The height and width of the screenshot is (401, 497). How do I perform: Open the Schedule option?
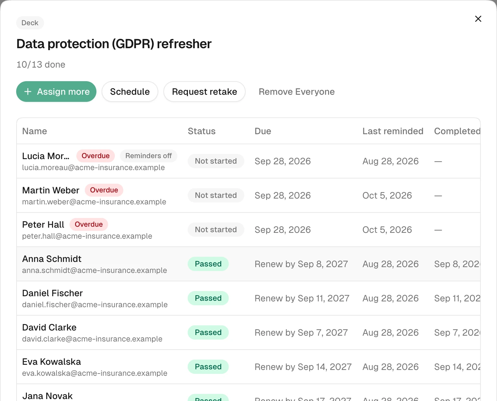tap(130, 92)
